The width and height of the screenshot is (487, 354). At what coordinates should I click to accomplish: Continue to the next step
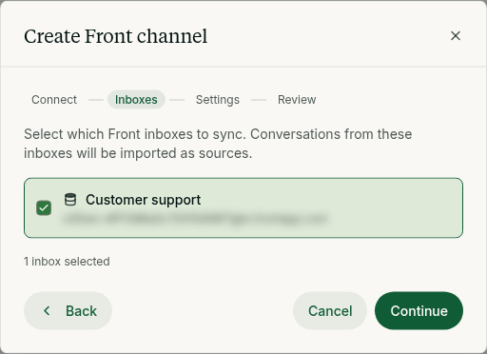[x=419, y=311]
